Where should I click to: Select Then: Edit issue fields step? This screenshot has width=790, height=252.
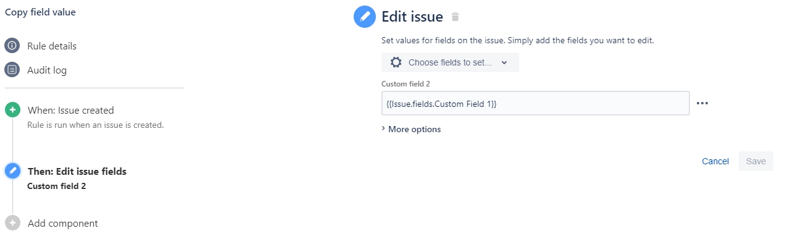tap(77, 171)
